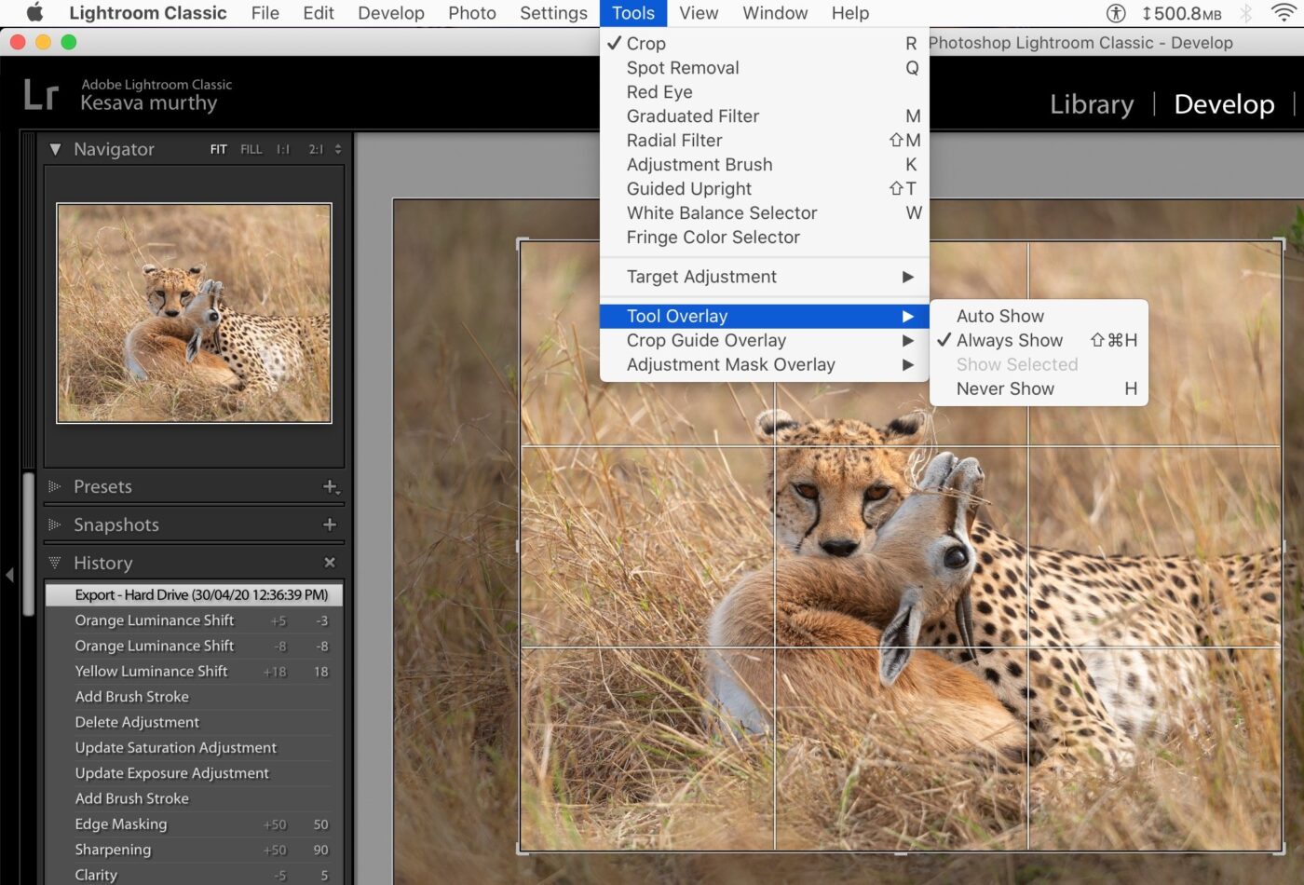Click the Lr logo identity plate
The image size is (1304, 885).
click(41, 95)
